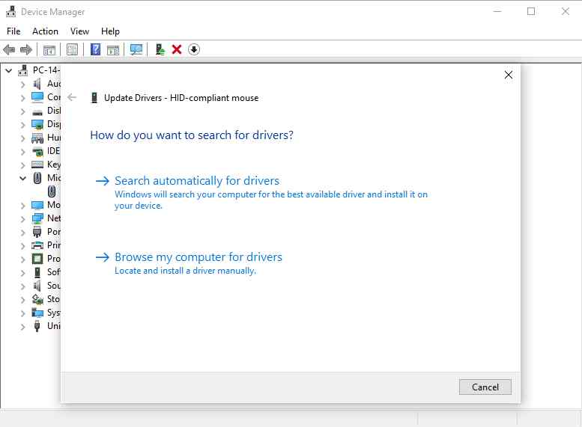Select the Display adapters icon
The width and height of the screenshot is (582, 427).
(x=37, y=124)
